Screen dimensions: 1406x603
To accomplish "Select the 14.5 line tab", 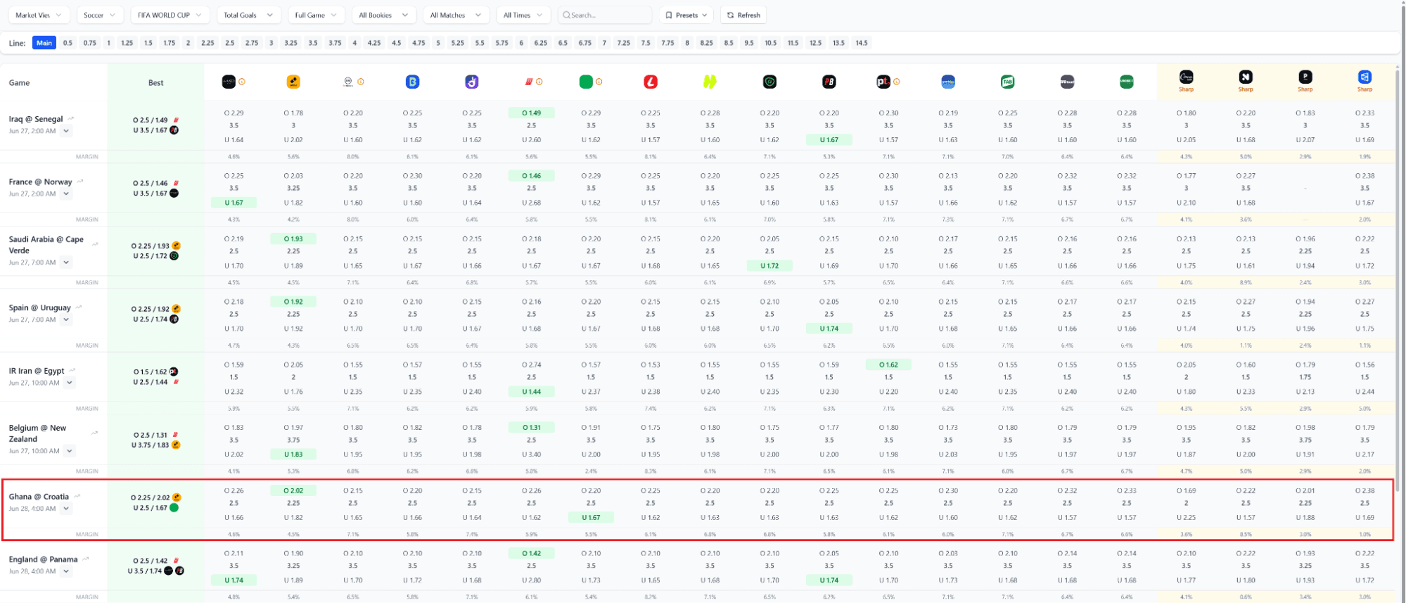I will tap(862, 43).
